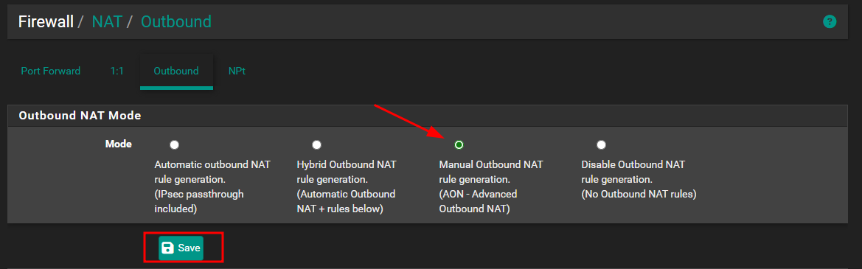862x269 pixels.
Task: Select Automatic outbound NAT rule generation radio
Action: point(174,145)
